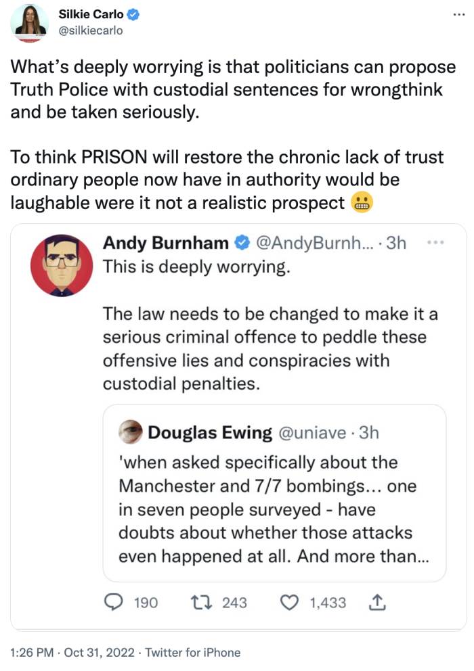474x671 pixels.
Task: Click the Andy Burnham name link
Action: tap(165, 244)
